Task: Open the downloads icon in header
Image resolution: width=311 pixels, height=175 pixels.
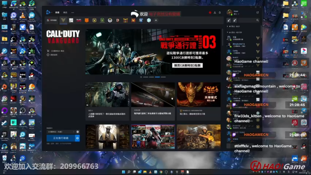Action: (x=215, y=12)
